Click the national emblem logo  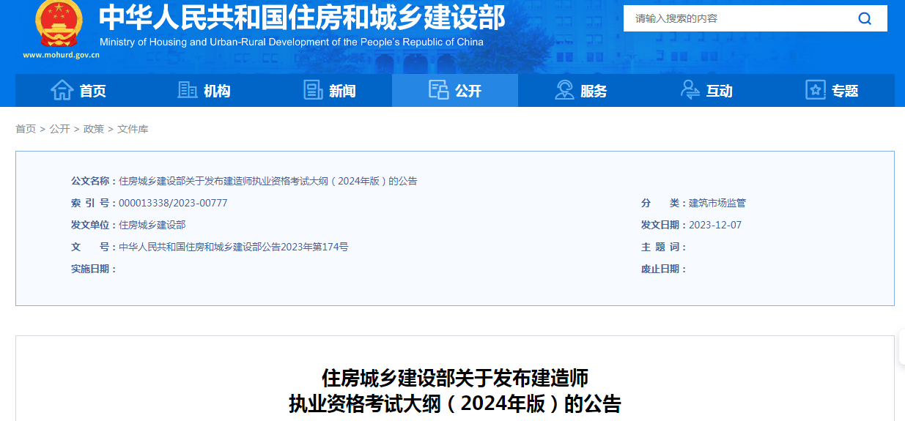(59, 23)
